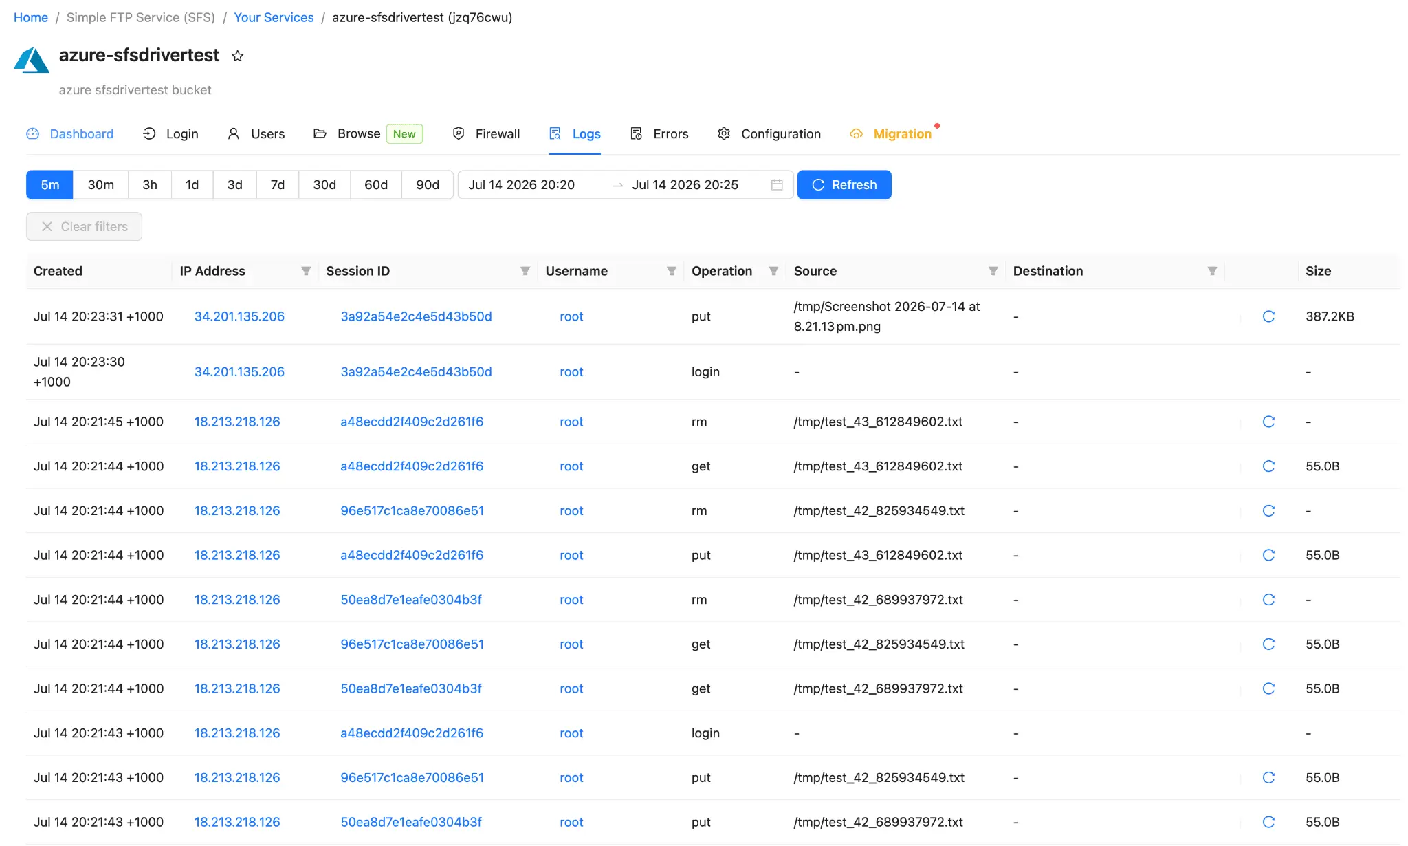This screenshot has height=846, width=1408.
Task: Filter the Session ID column
Action: [525, 271]
